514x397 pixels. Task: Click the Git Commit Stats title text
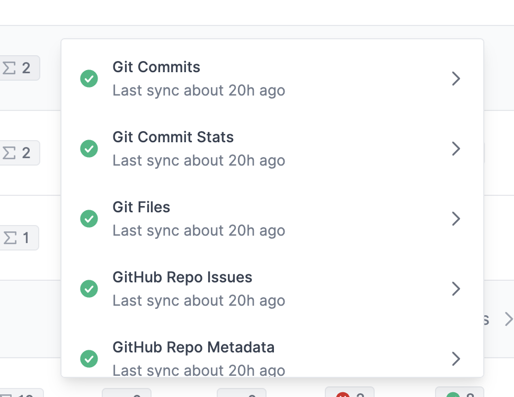pos(173,137)
